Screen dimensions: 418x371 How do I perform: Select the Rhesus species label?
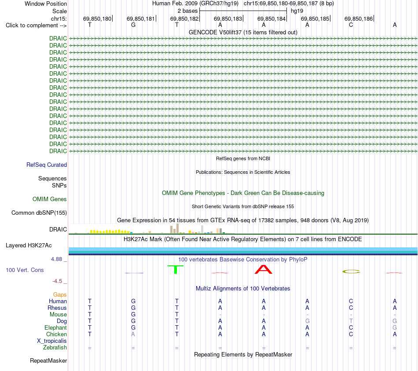[57, 308]
